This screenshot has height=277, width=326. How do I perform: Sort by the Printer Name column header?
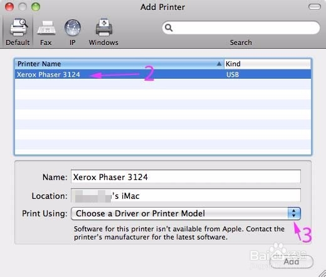pyautogui.click(x=119, y=64)
